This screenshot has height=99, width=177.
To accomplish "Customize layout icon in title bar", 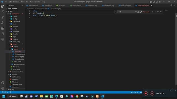I will point(160,2).
